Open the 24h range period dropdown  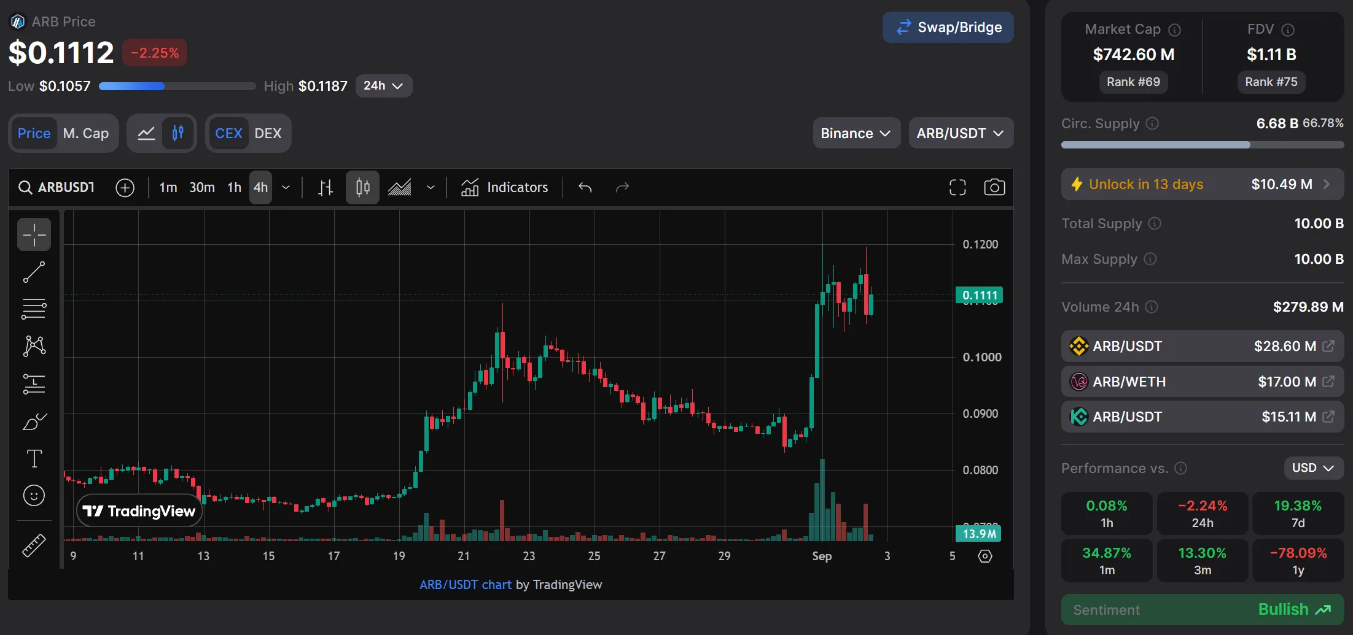pyautogui.click(x=383, y=86)
